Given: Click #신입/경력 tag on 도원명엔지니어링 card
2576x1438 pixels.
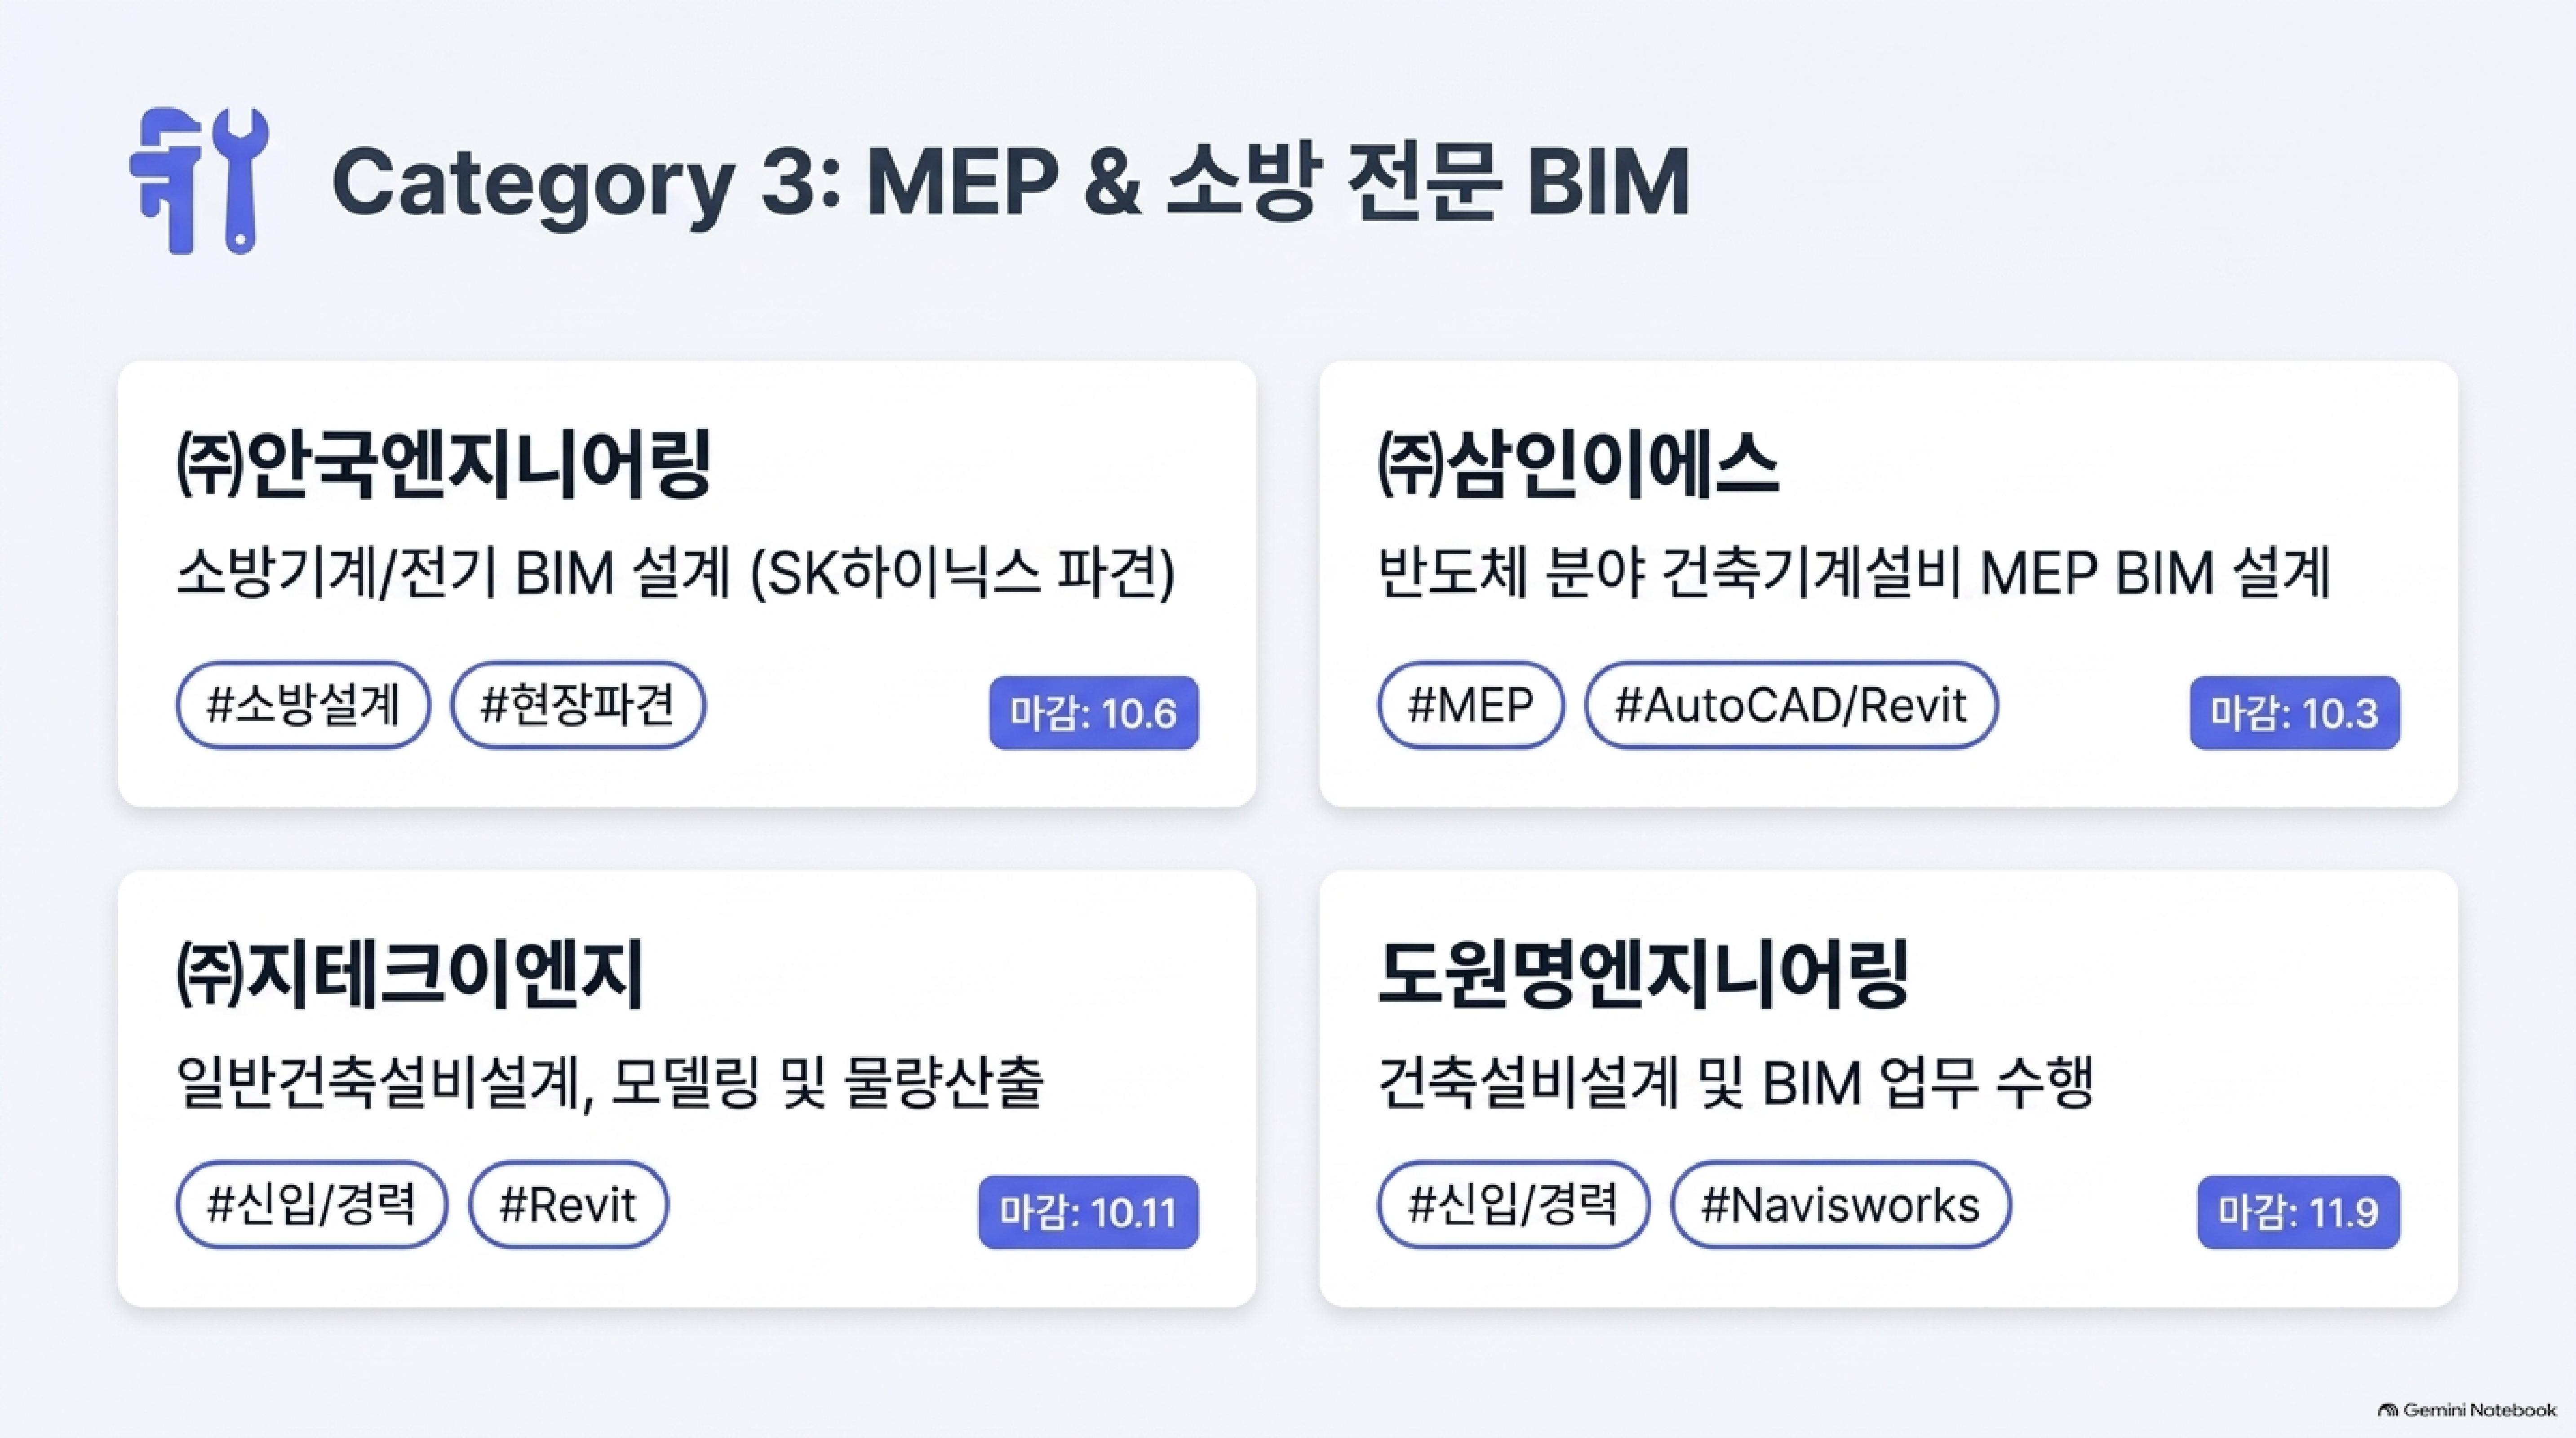Looking at the screenshot, I should [x=1513, y=1204].
